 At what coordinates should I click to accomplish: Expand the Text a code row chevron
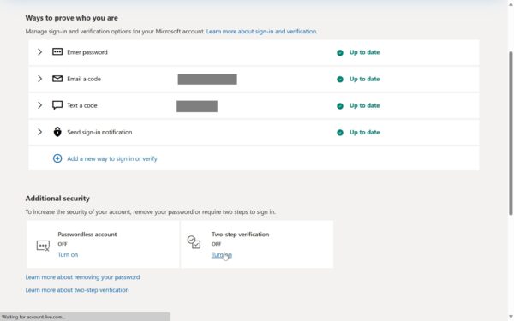39,105
